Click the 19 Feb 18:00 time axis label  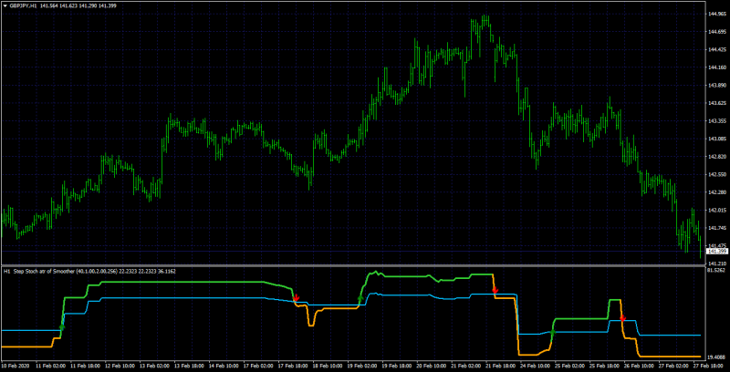(x=397, y=367)
